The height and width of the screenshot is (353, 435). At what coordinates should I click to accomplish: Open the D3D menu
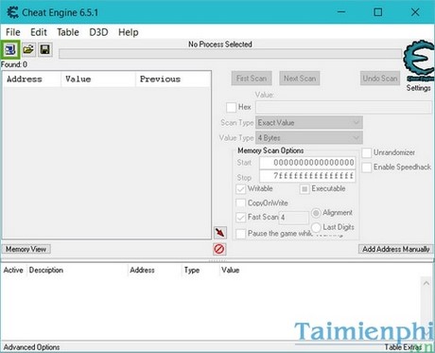98,32
